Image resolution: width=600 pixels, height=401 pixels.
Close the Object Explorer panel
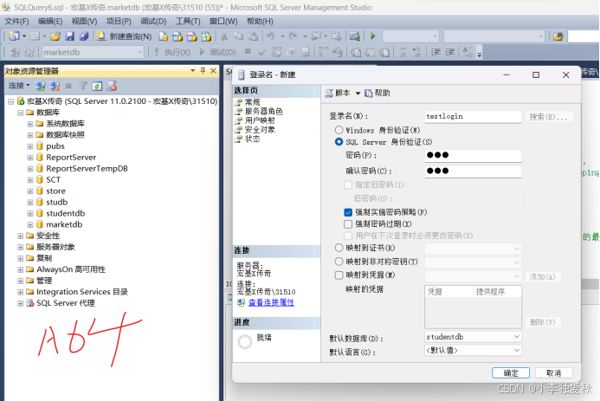pos(213,71)
